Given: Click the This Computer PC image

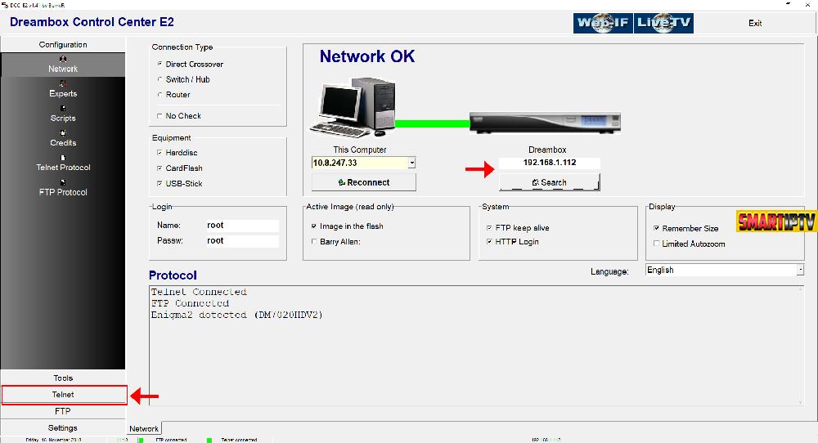Looking at the screenshot, I should click(x=353, y=107).
